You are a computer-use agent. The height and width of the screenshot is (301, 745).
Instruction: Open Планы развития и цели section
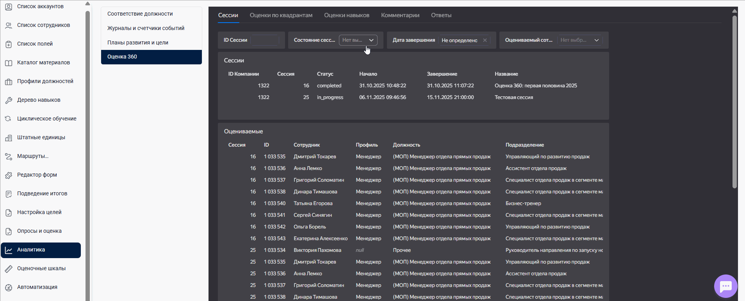coord(137,42)
